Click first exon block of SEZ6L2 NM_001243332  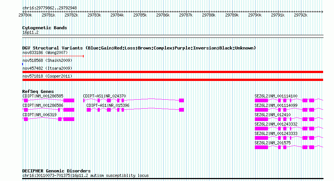tap(261, 129)
